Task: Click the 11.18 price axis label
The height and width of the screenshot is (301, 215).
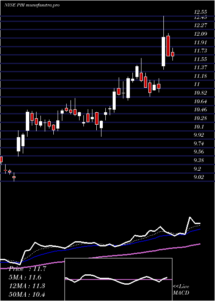Action: click(201, 76)
